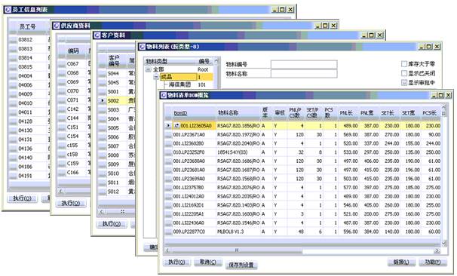
Task: Open the 筛选(L) filter button
Action: click(x=401, y=262)
